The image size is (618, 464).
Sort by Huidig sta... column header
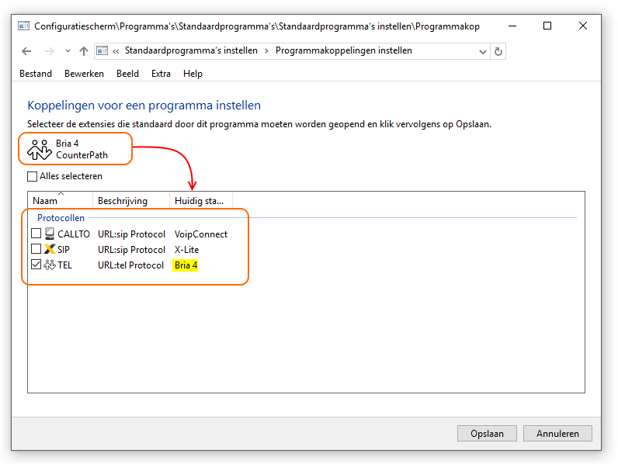tap(201, 201)
